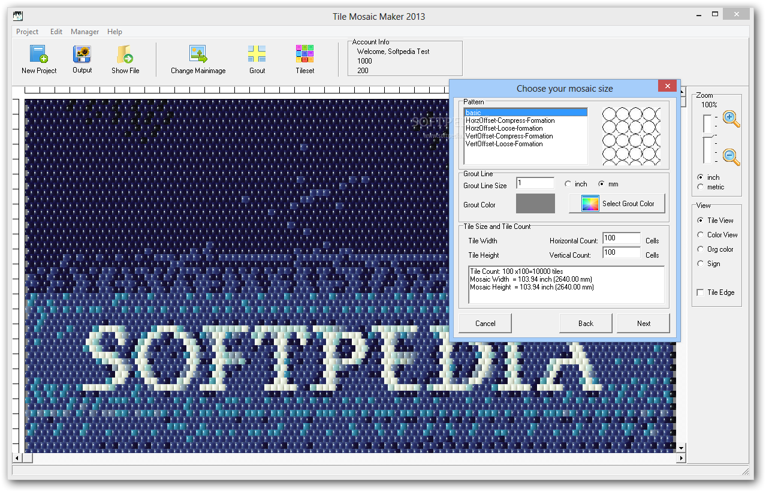Screen dimensions: 766x492
Task: Click horizontal scrollbar left arrow
Action: click(18, 458)
